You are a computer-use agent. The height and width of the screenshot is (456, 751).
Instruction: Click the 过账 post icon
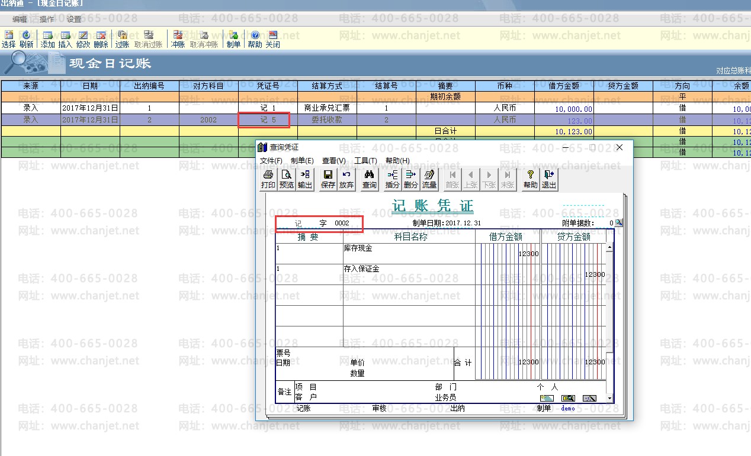(x=122, y=40)
